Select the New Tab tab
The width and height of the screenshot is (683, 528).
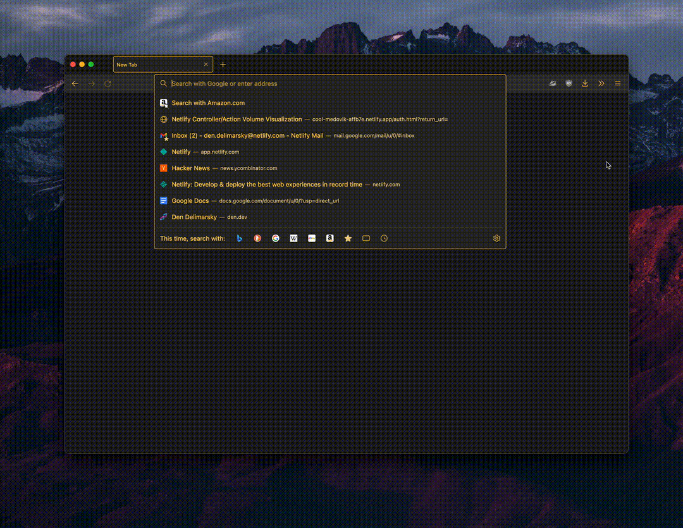[163, 64]
